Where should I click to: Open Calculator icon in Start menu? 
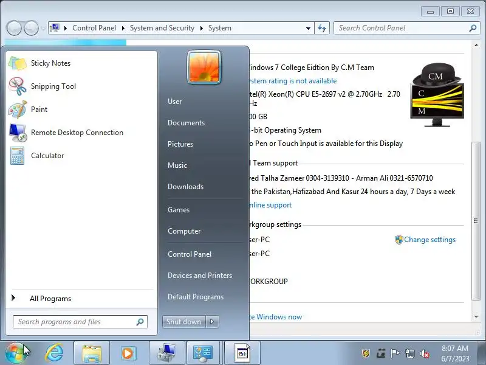pyautogui.click(x=18, y=156)
